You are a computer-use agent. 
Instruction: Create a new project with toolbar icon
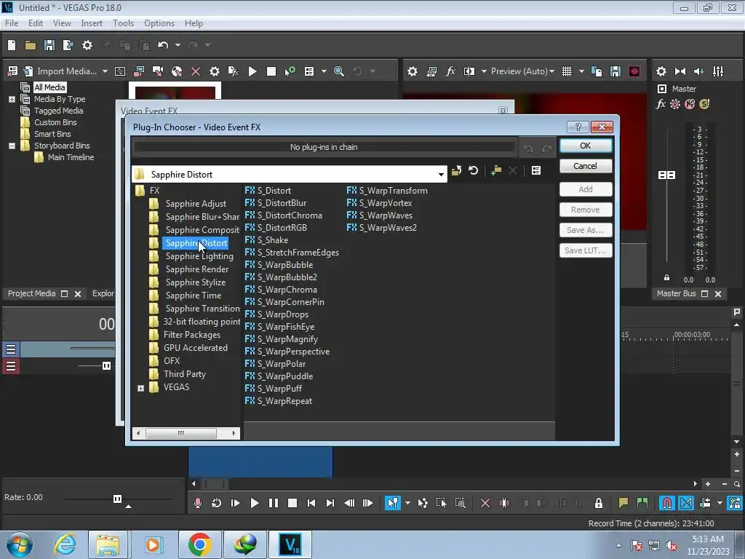click(12, 45)
